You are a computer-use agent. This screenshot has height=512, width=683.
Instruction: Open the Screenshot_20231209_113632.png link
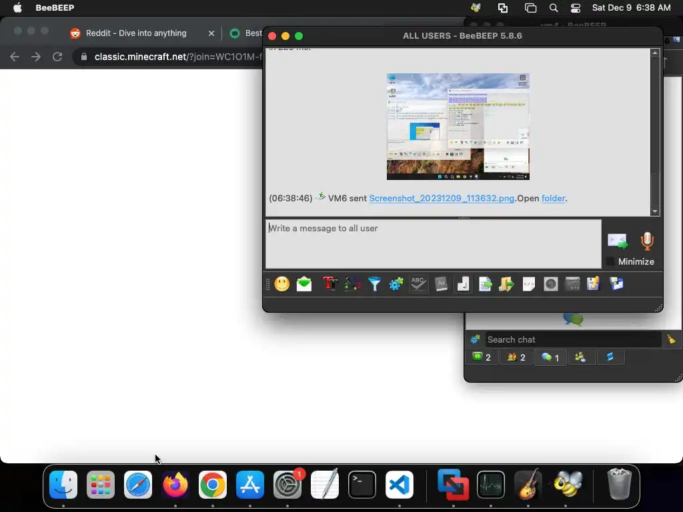coord(442,198)
